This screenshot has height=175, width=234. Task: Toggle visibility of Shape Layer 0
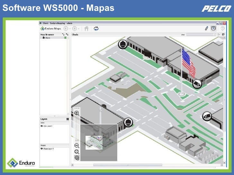(x=42, y=149)
